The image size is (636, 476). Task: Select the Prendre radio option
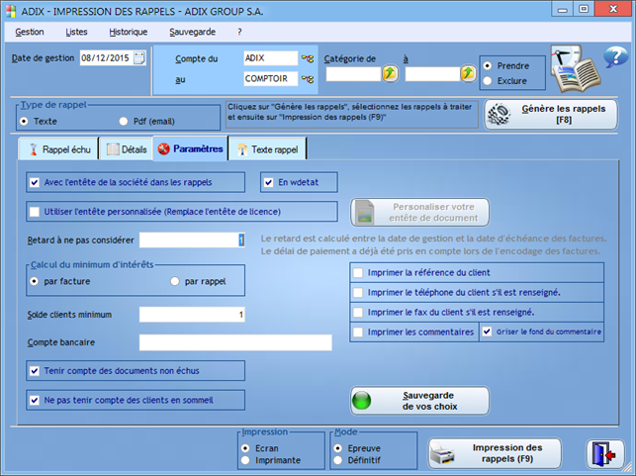pyautogui.click(x=488, y=65)
